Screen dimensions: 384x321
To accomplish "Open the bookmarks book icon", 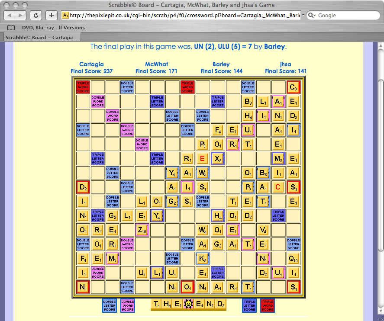I will tap(11, 28).
